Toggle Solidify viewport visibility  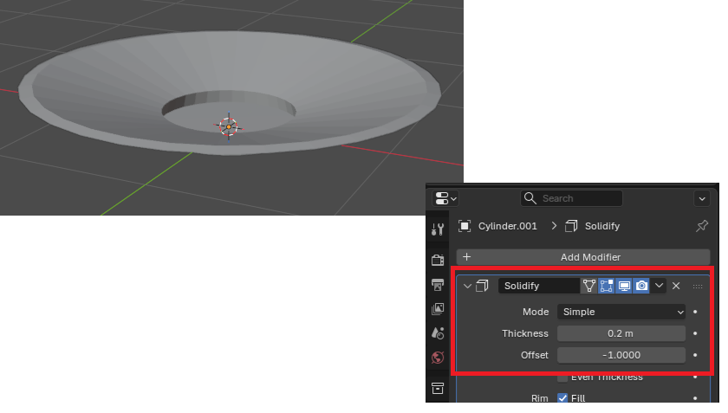tap(624, 286)
